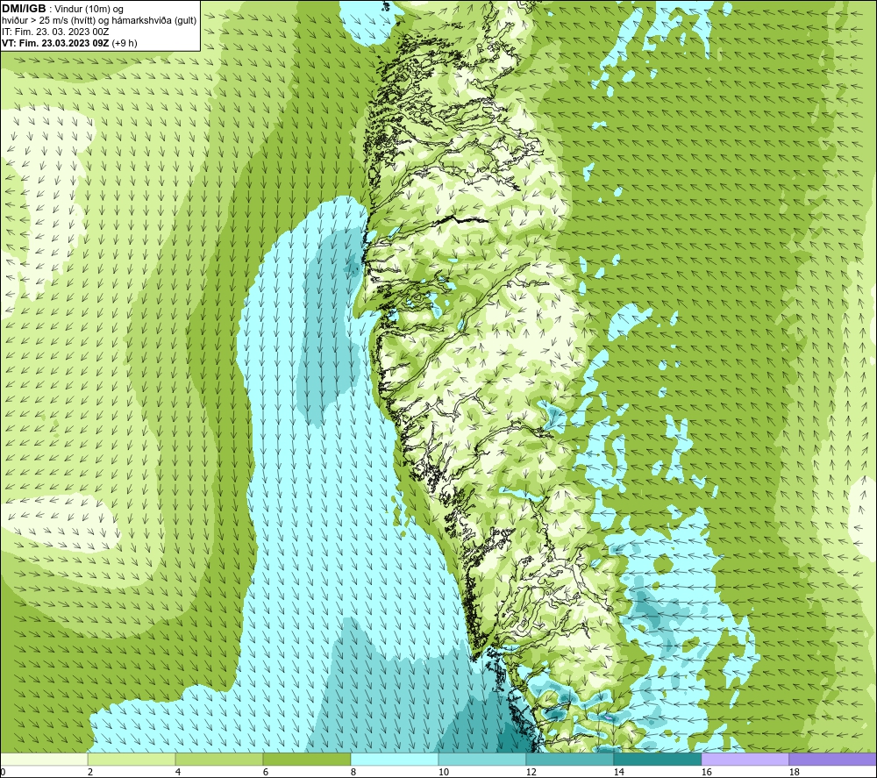Image resolution: width=877 pixels, height=778 pixels.
Task: Click the 'hviður > 25 m/s' description line
Action: 99,20
